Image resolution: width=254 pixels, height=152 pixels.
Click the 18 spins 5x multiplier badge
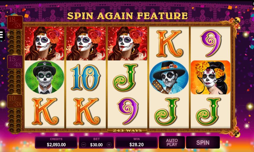15,22
